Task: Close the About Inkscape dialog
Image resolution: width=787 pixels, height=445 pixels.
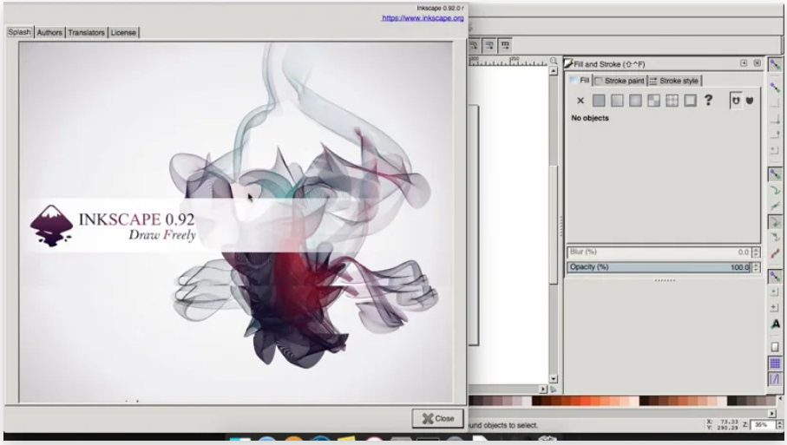Action: coord(437,418)
